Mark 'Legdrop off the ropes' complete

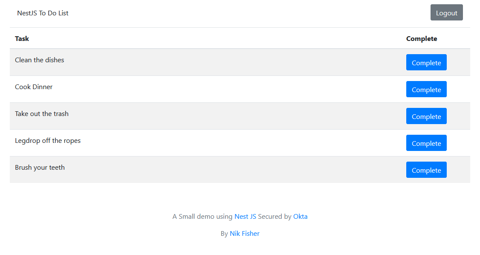click(426, 143)
